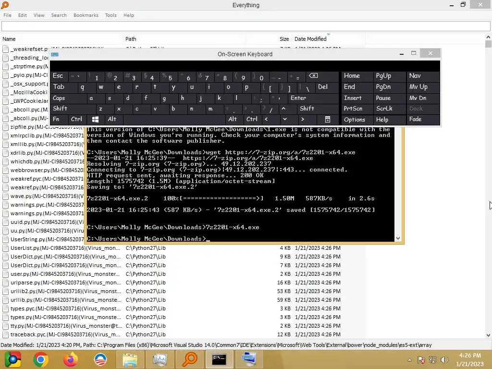Image resolution: width=492 pixels, height=369 pixels.
Task: Toggle the right Shift key
Action: [x=318, y=109]
